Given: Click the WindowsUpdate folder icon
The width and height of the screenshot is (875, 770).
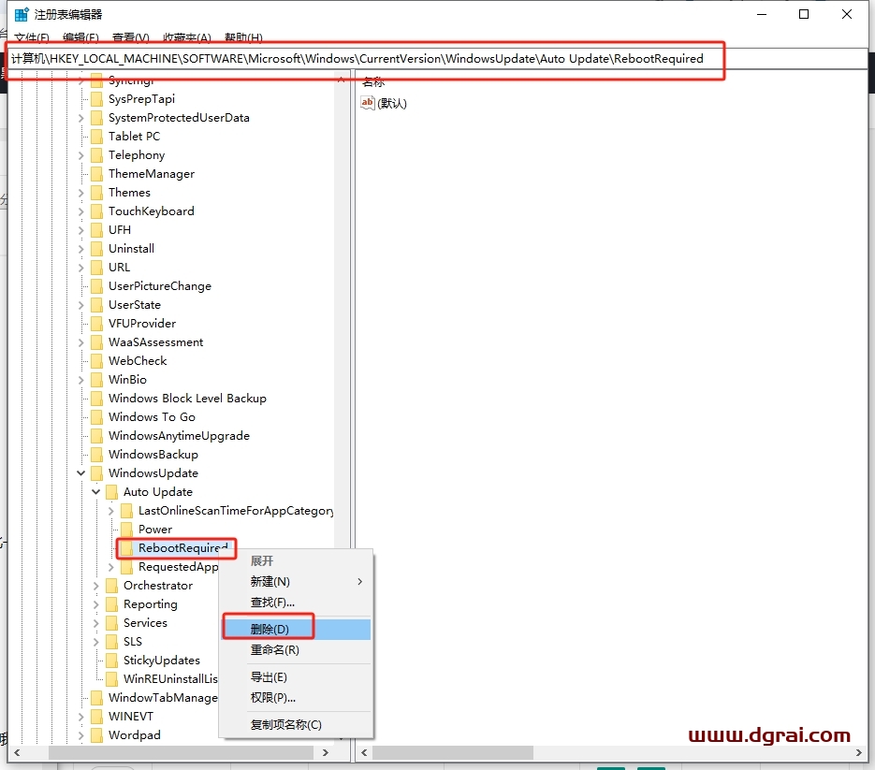Looking at the screenshot, I should click(97, 472).
